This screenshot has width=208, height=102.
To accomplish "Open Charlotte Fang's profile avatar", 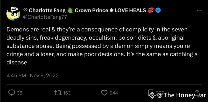I will pyautogui.click(x=13, y=14).
